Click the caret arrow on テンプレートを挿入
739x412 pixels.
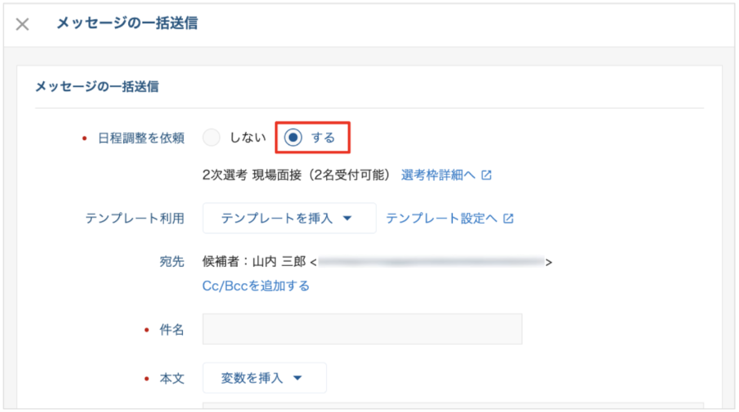(347, 218)
